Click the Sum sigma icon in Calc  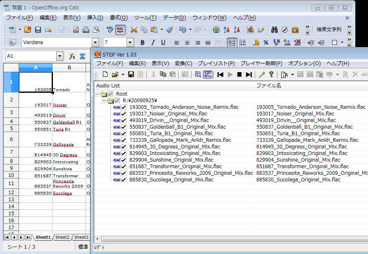[x=82, y=56]
